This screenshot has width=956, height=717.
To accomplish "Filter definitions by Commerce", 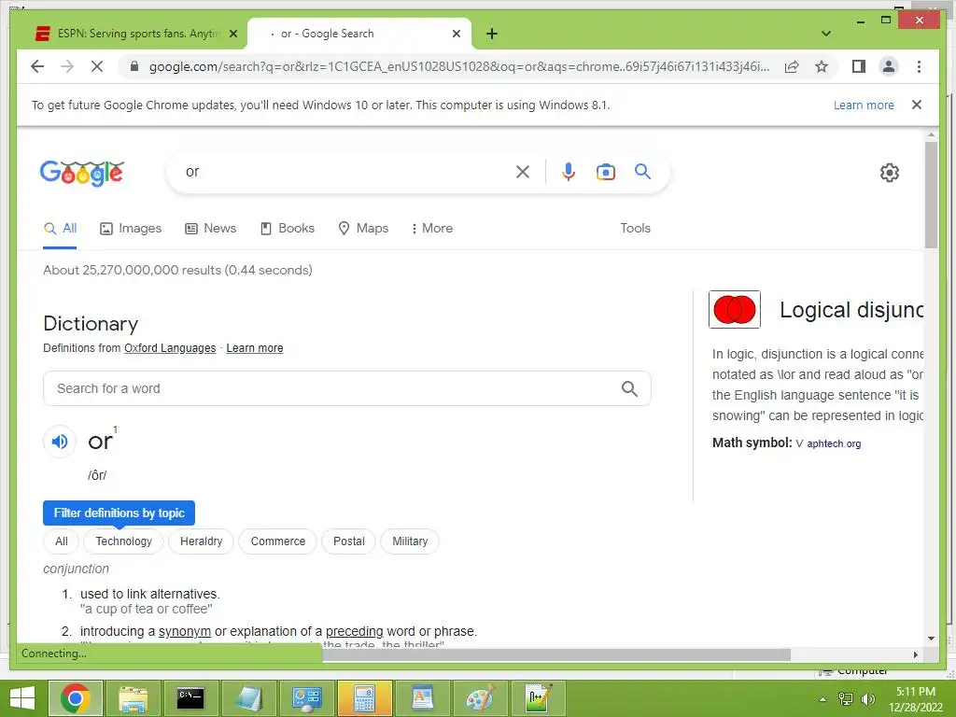I will (x=278, y=541).
